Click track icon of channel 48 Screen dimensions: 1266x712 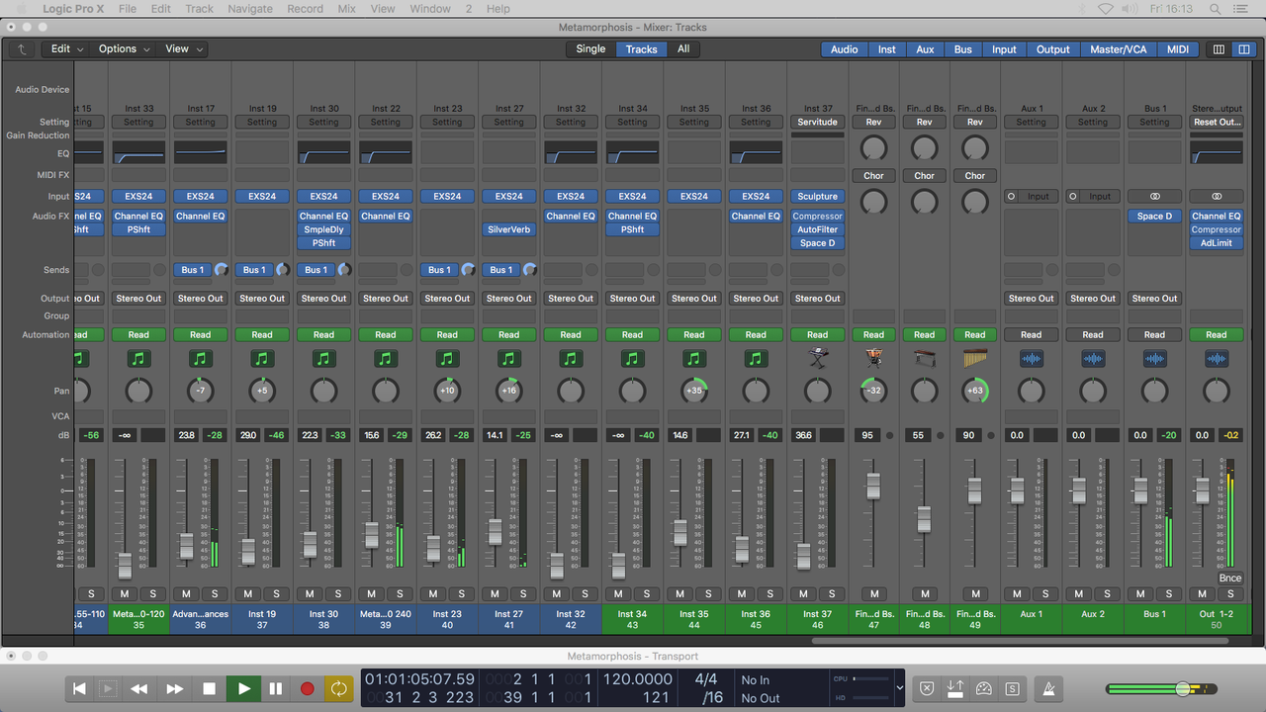924,358
